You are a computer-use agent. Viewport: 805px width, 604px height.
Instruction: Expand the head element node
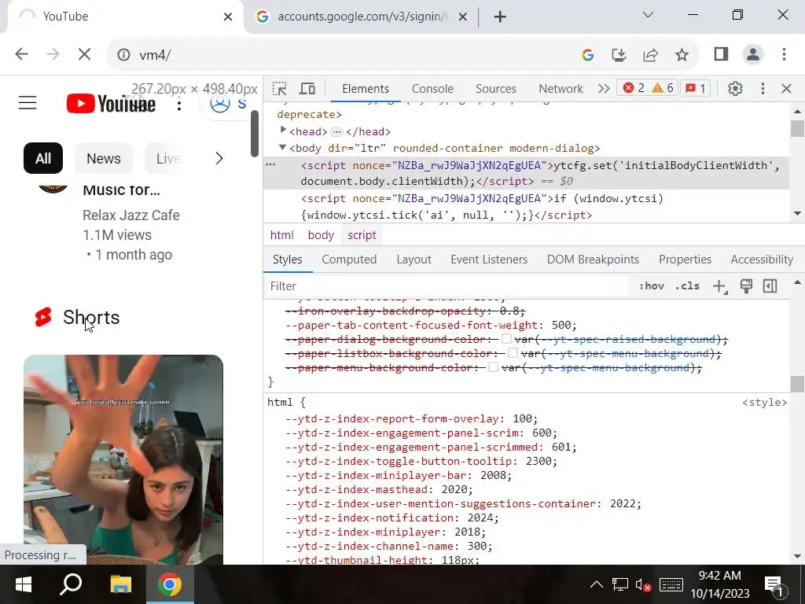click(283, 131)
